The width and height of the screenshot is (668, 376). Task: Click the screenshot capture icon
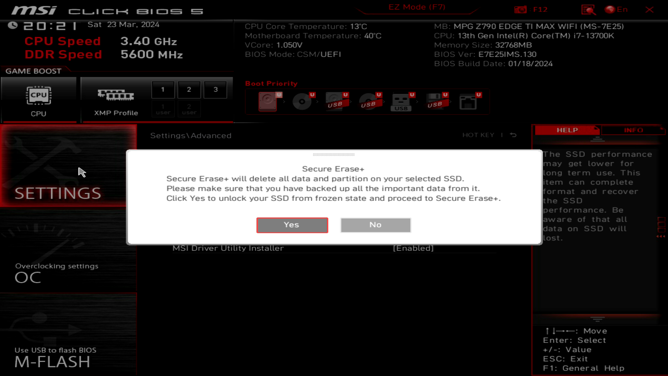pos(522,9)
